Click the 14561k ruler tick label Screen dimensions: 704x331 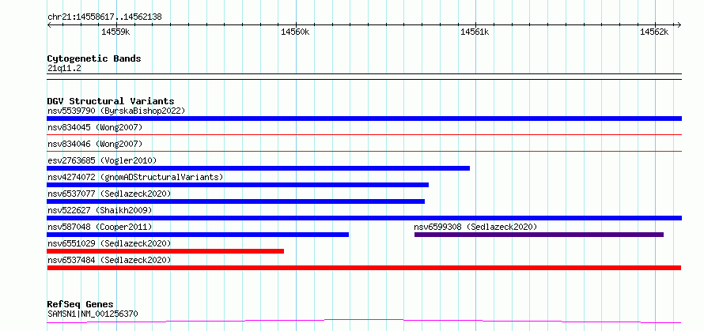click(x=475, y=32)
